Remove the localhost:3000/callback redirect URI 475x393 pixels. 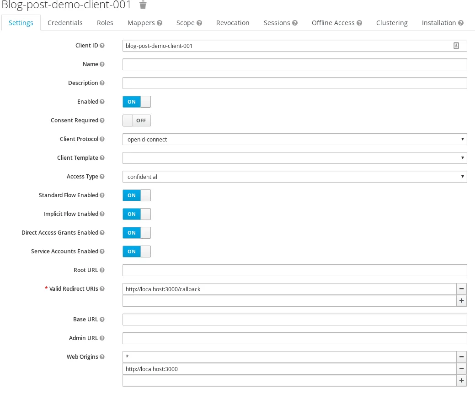pos(461,289)
